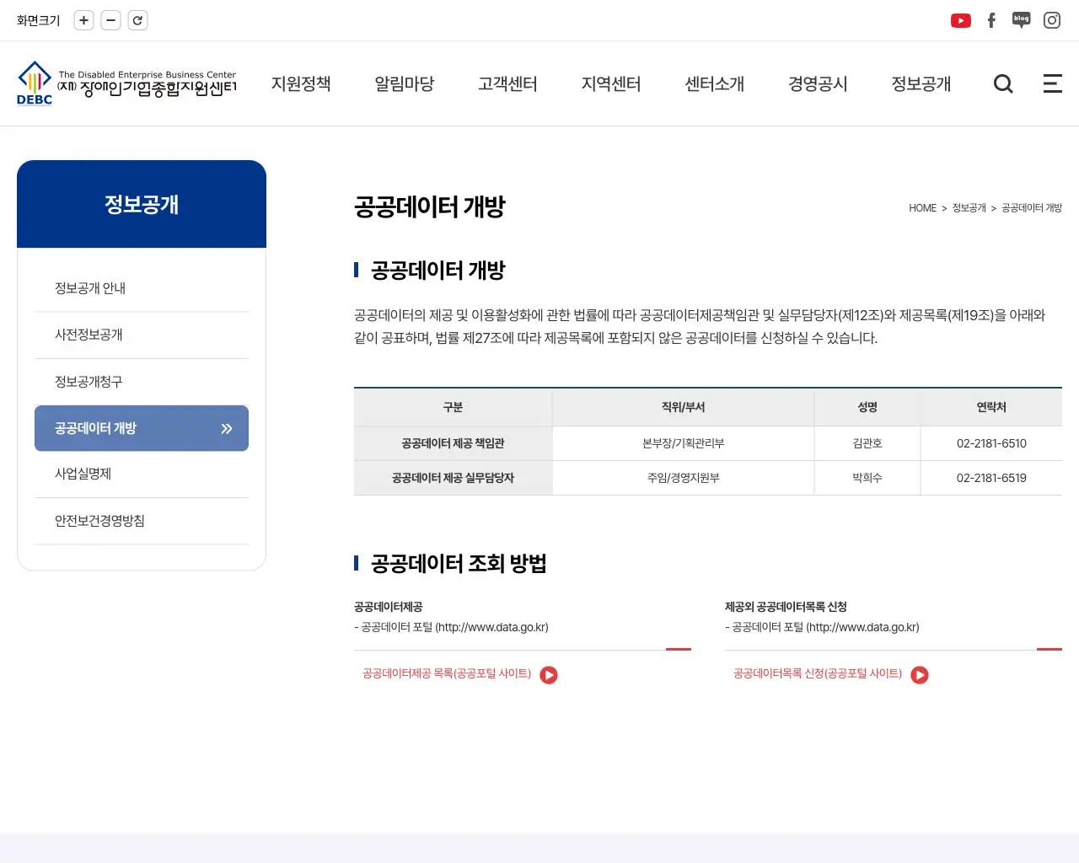Open the YouTube channel icon
Viewport: 1079px width, 863px height.
coord(960,21)
